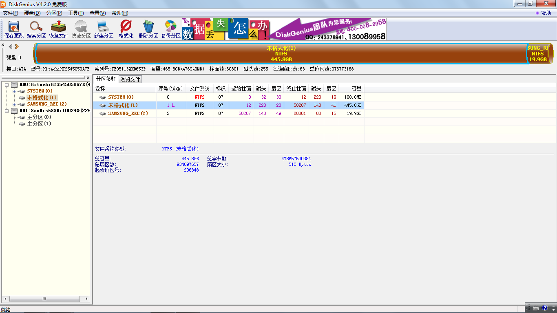Click the 478667600384 total bytes value
The width and height of the screenshot is (557, 313).
[296, 159]
